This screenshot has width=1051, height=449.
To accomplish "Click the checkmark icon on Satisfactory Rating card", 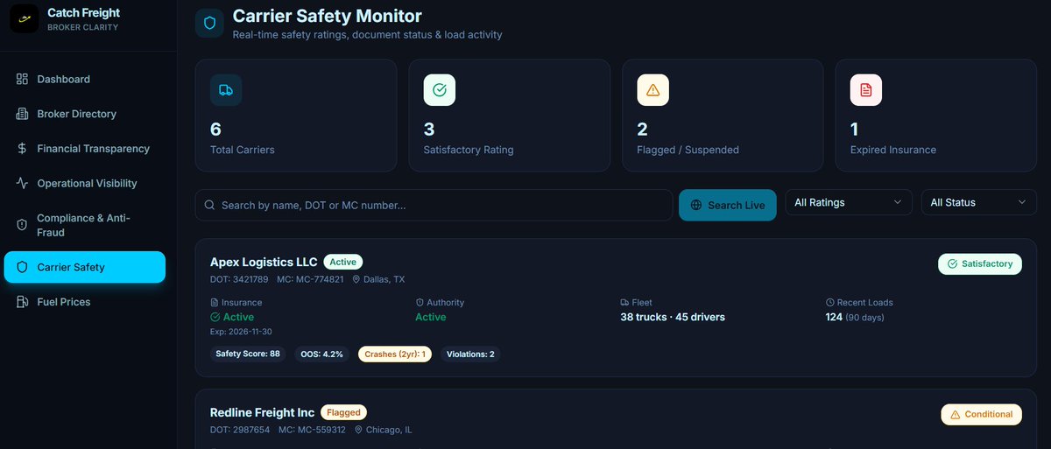I will [440, 90].
